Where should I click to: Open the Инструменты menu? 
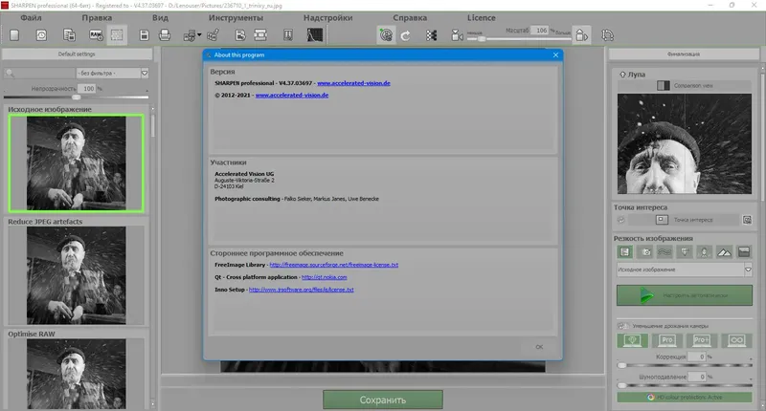point(236,18)
